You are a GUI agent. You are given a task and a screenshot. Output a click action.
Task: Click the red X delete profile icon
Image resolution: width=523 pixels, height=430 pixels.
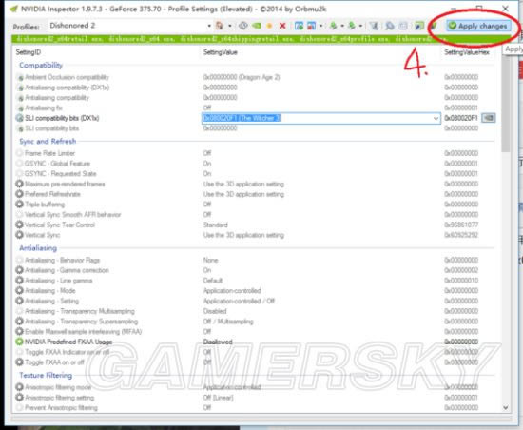point(282,26)
